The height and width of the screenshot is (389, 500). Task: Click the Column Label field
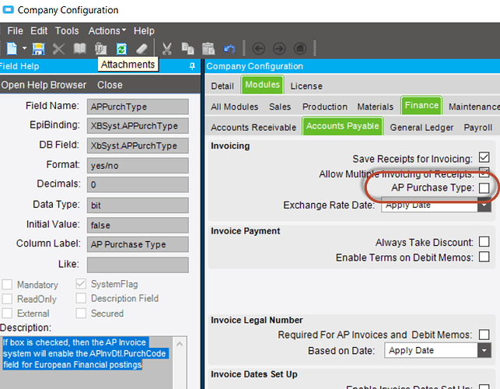click(x=138, y=244)
